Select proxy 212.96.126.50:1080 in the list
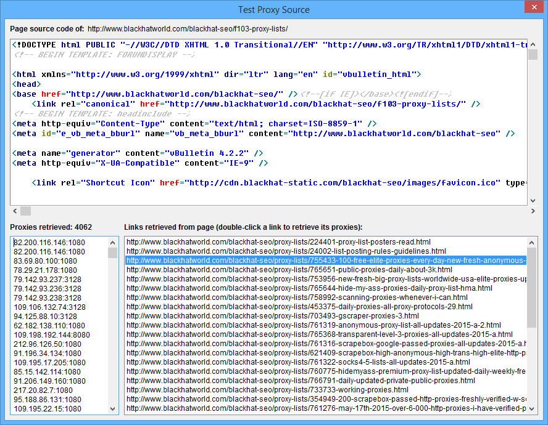This screenshot has height=425, width=548. [x=48, y=344]
